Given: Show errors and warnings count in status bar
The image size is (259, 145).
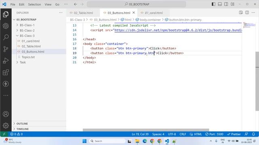Looking at the screenshot, I should pyautogui.click(x=16, y=134).
